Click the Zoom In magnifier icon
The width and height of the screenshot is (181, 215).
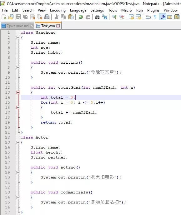[114, 17]
